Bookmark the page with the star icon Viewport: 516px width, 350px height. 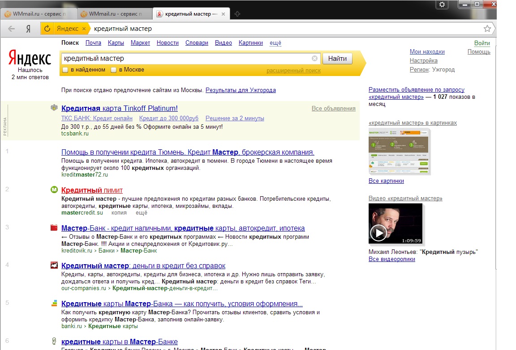click(x=487, y=29)
